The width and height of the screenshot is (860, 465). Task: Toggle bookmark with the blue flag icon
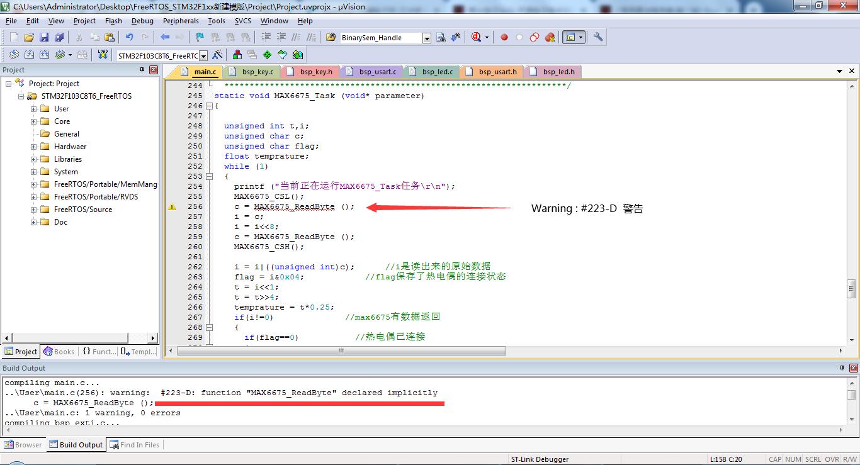tap(200, 38)
